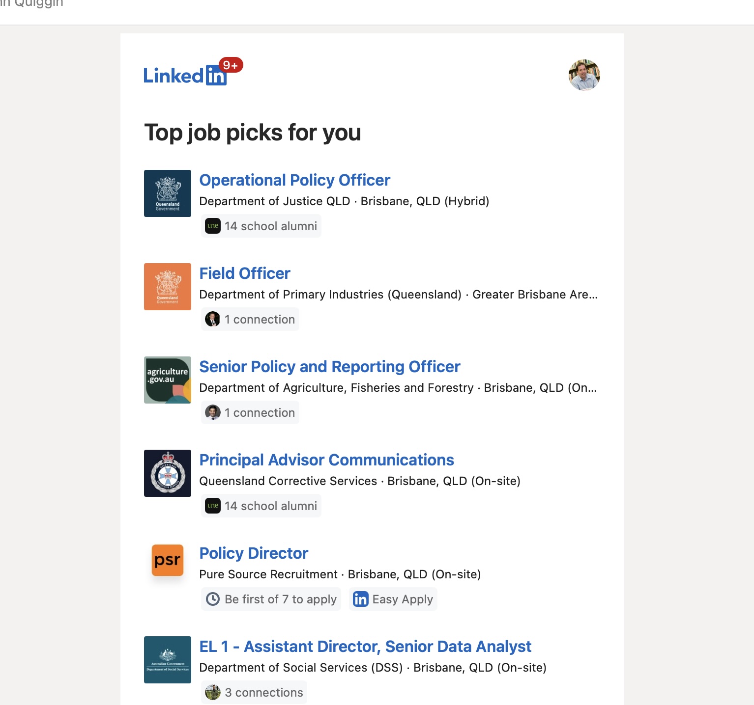Click Department of Social Services logo
This screenshot has height=705, width=754.
(x=168, y=660)
